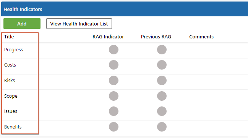This screenshot has width=248, height=138.
Task: Click the Comments column header
Action: (201, 36)
